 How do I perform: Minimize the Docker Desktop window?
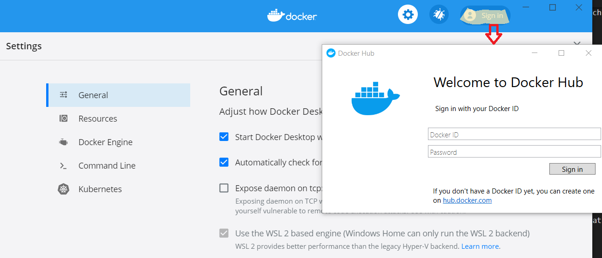pos(526,7)
